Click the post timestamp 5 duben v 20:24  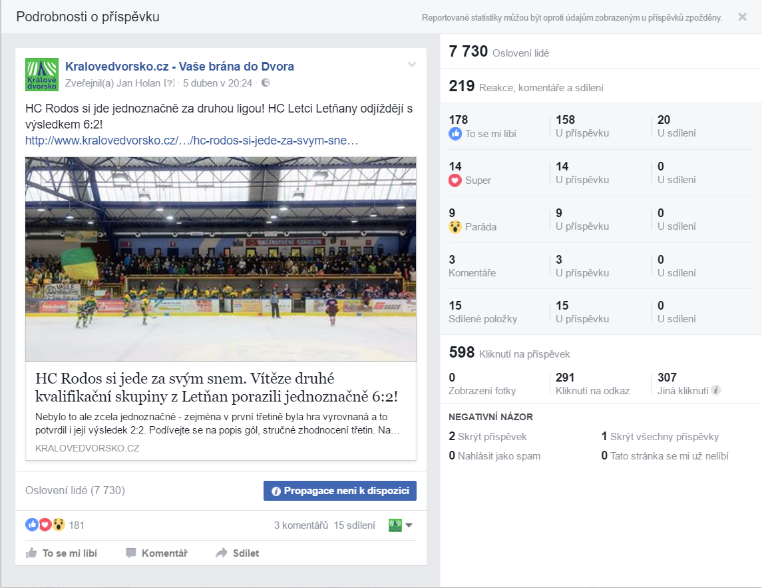click(217, 83)
